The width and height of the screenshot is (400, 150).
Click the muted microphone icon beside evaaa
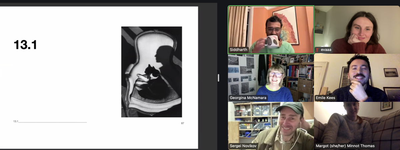[318, 50]
